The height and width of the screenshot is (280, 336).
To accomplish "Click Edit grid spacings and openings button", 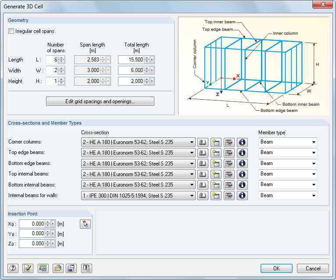I will [100, 101].
